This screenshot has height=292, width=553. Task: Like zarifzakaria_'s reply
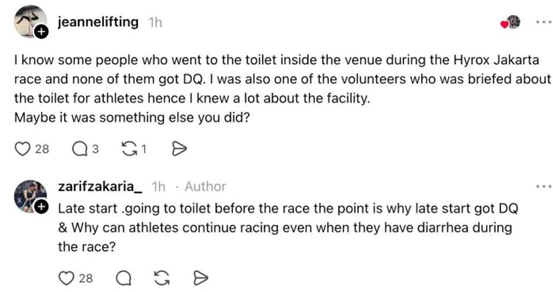66,278
